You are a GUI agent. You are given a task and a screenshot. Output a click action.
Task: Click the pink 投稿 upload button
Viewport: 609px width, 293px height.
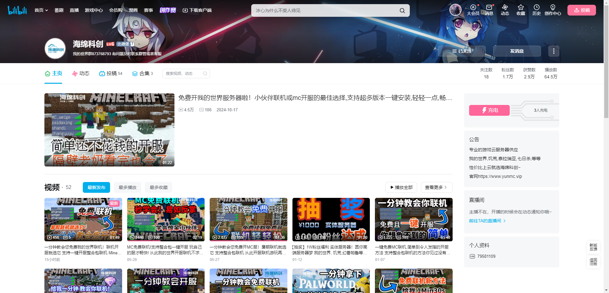point(582,10)
